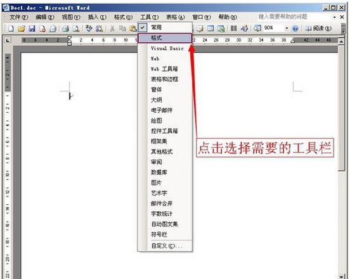Screen dimensions: 357x279
Task: Click the Research toolbar icon
Action: pos(100,29)
